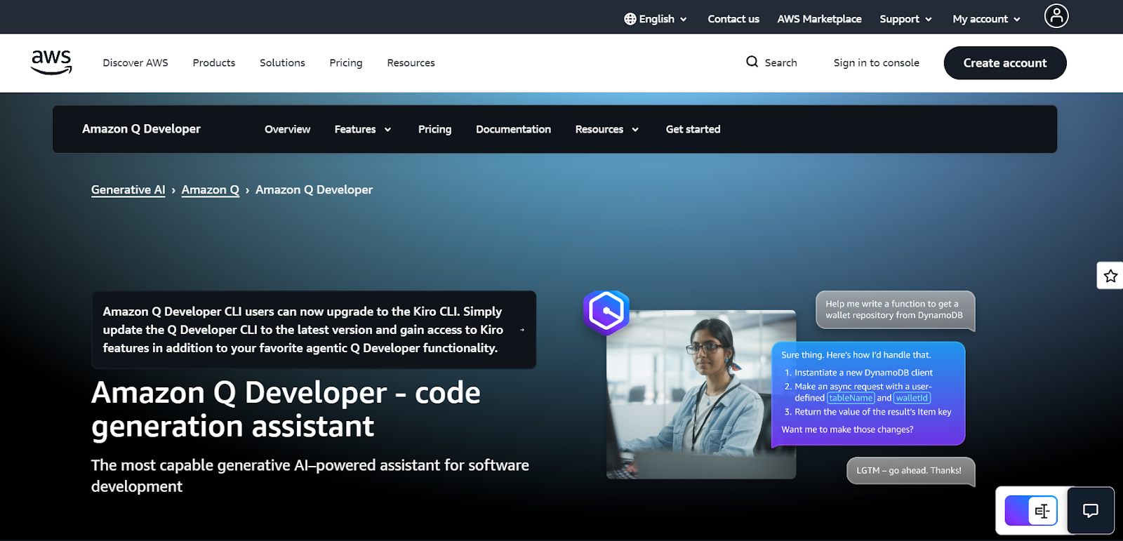This screenshot has height=541, width=1123.
Task: Select Pricing in the Amazon Q Developer bar
Action: tap(434, 129)
